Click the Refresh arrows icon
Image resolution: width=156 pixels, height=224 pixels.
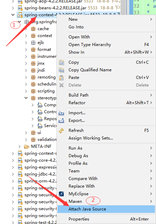coord(61,131)
